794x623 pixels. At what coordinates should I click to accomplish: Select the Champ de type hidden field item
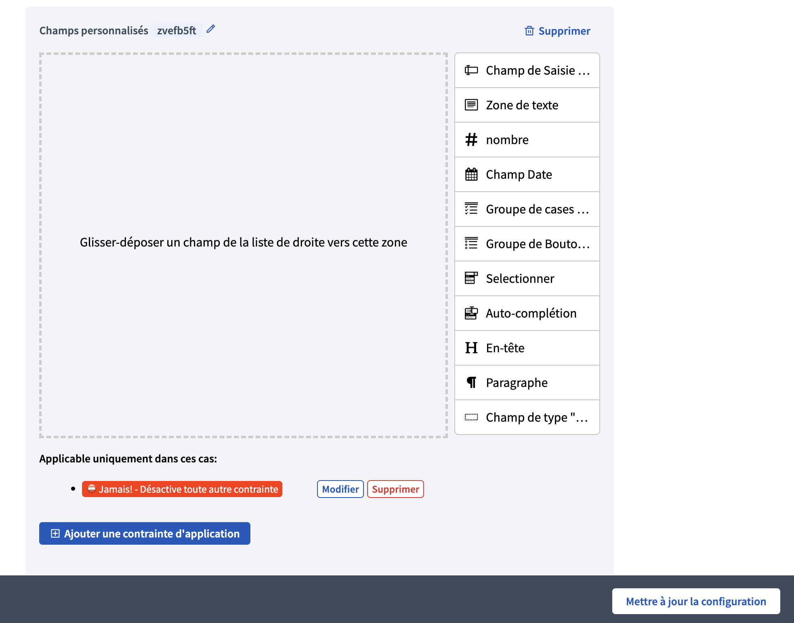click(527, 417)
